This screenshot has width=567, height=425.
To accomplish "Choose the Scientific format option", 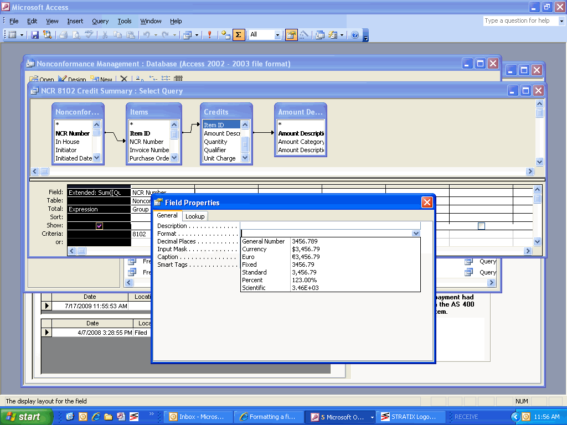I will click(330, 288).
